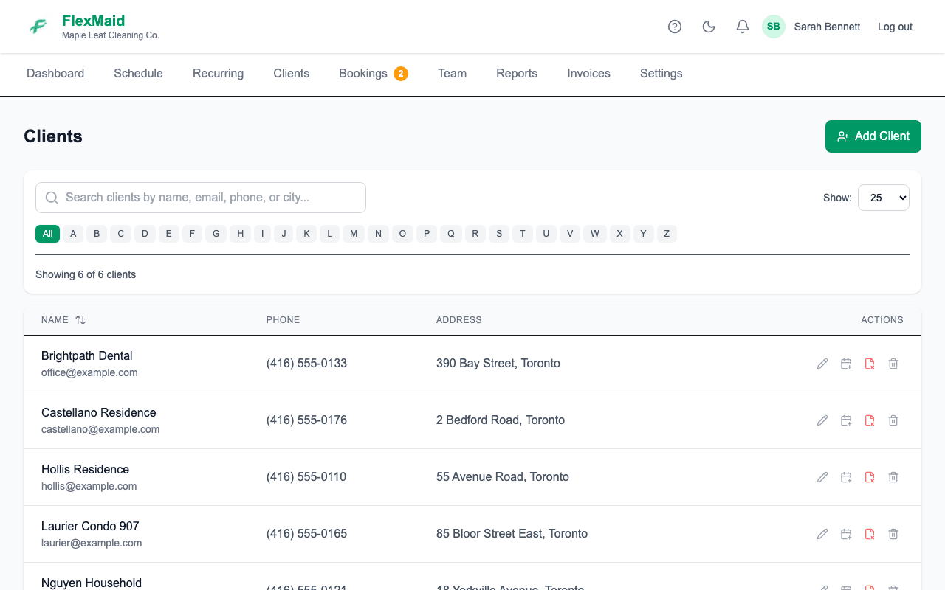Open help via the question mark icon

[675, 27]
